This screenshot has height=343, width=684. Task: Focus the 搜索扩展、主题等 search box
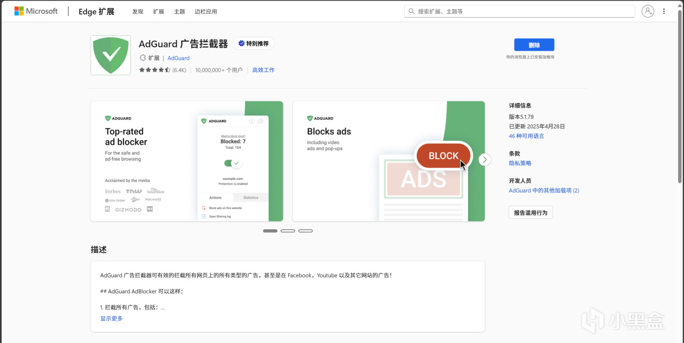click(519, 11)
